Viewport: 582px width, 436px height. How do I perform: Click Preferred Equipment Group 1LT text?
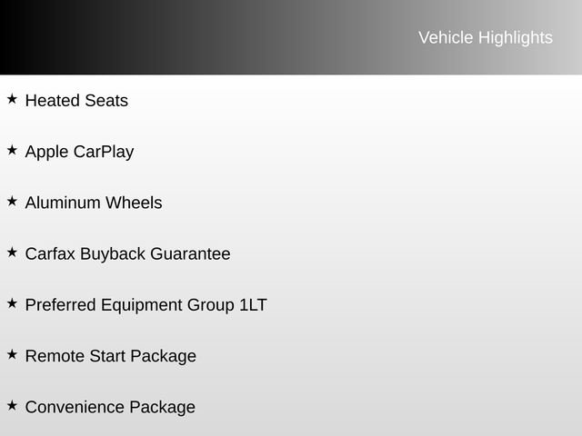pyautogui.click(x=145, y=304)
